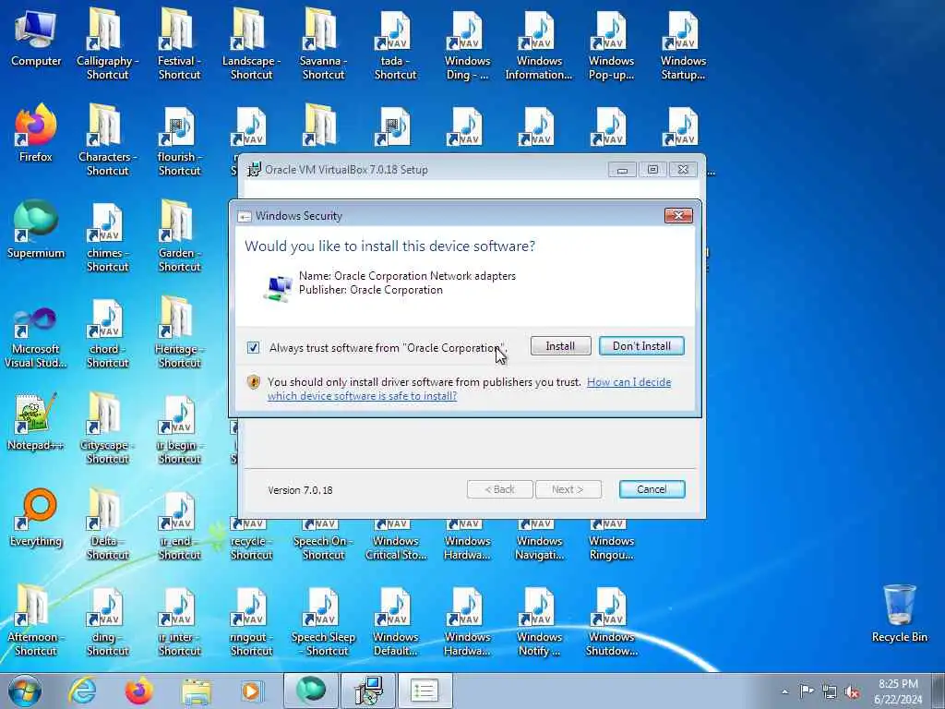The image size is (945, 709).
Task: Select the Windows Ding WAV file
Action: [467, 44]
